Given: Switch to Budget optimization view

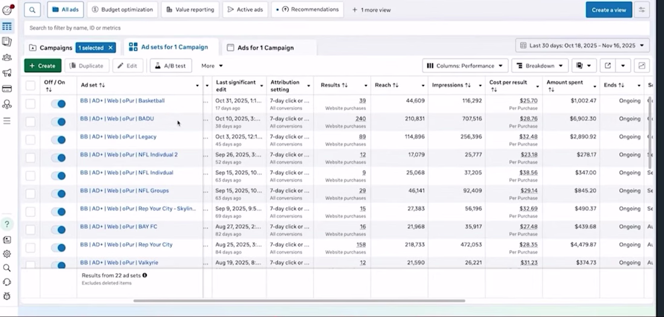Looking at the screenshot, I should [123, 10].
